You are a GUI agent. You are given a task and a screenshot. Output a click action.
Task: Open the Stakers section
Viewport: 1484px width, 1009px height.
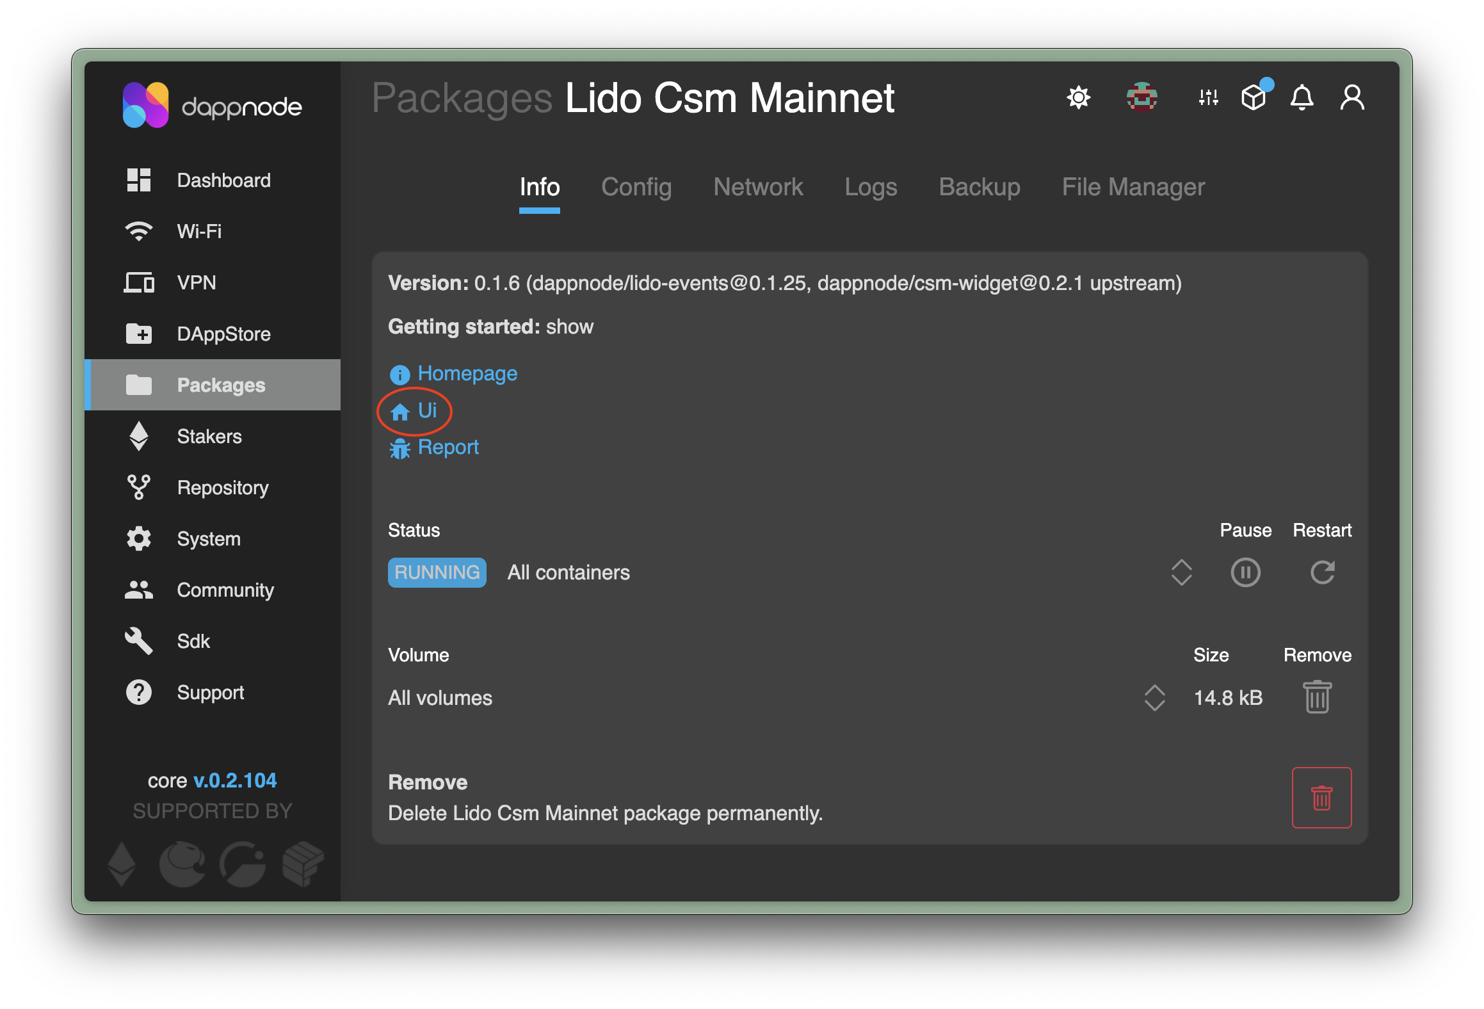click(213, 436)
